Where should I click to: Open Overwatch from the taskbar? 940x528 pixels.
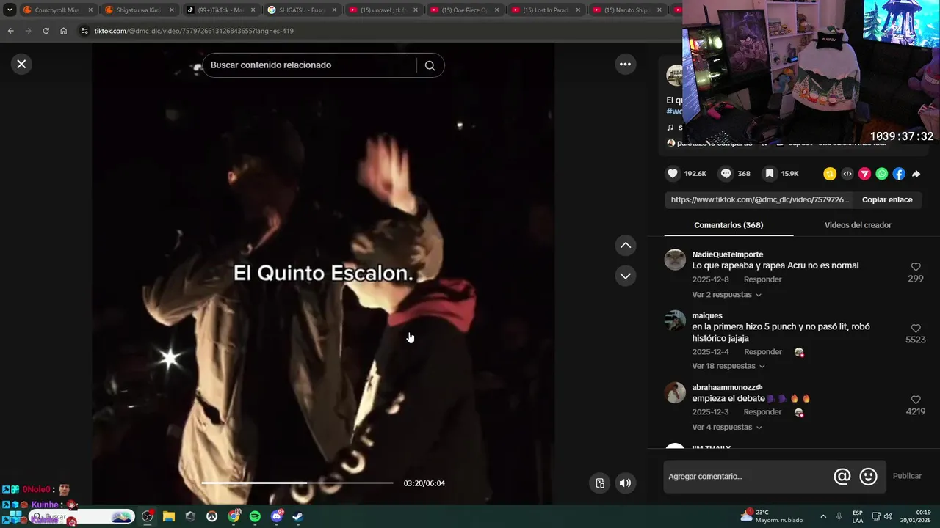click(x=211, y=516)
